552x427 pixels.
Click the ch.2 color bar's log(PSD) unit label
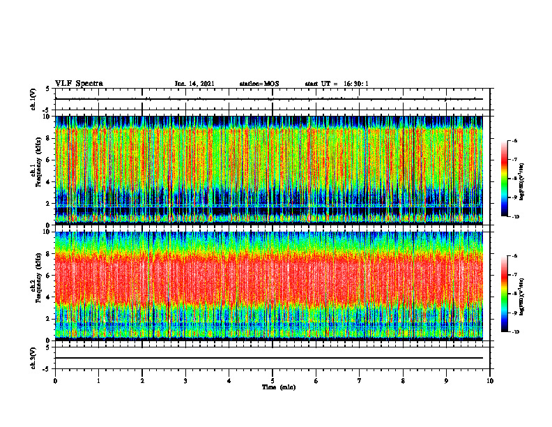pos(522,297)
